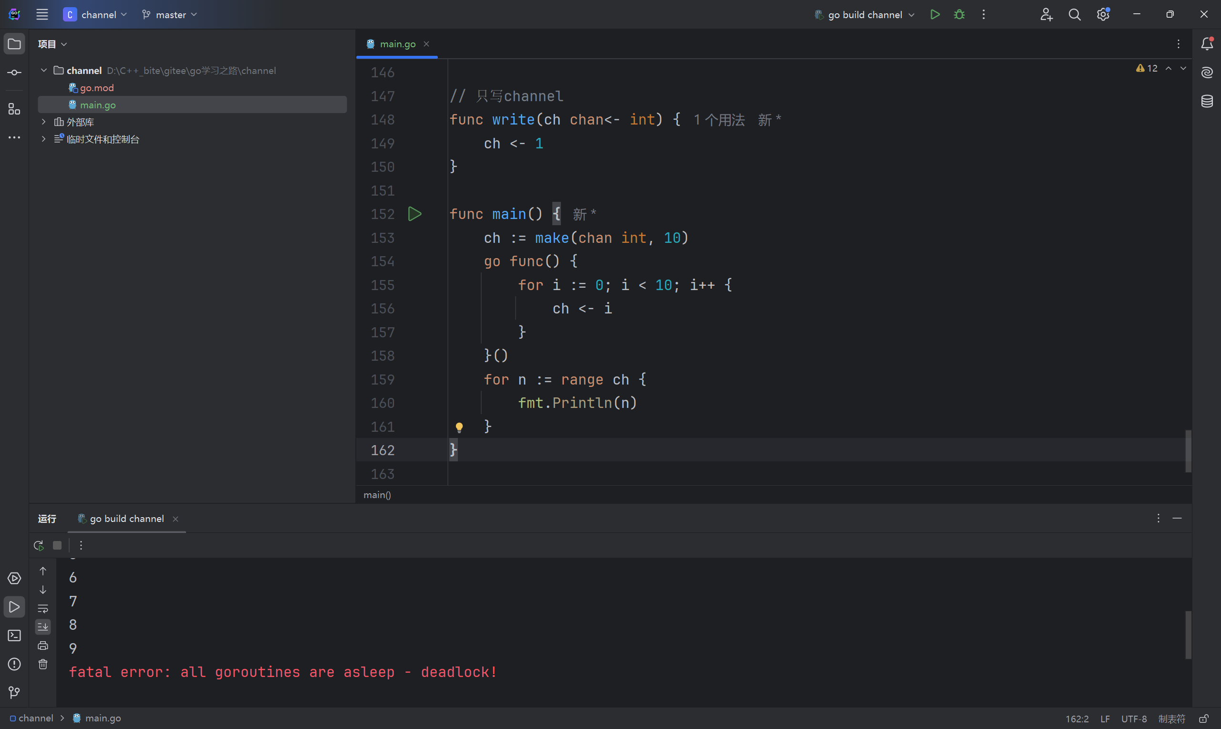This screenshot has height=729, width=1221.
Task: Open line:column 162:2 indicator
Action: 1076,719
